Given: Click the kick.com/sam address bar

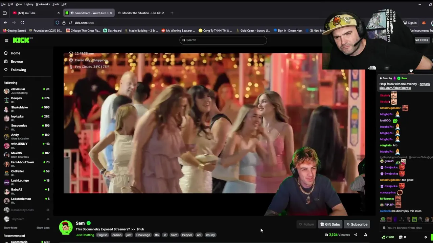Looking at the screenshot, I should [x=189, y=23].
